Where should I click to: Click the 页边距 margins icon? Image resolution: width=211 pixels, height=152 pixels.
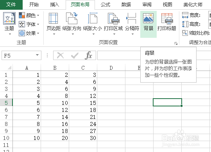tap(53, 18)
